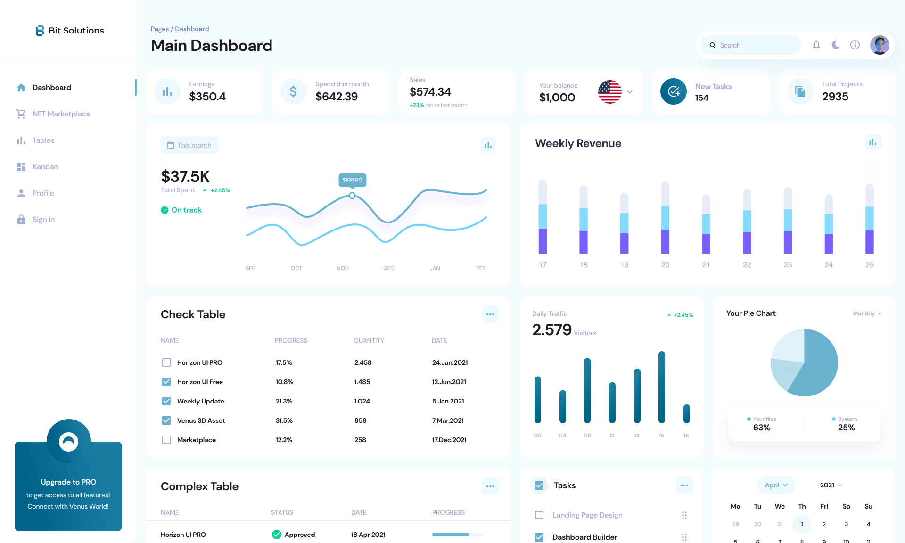
Task: Click the $108.00 point on the line chart
Action: tap(352, 196)
